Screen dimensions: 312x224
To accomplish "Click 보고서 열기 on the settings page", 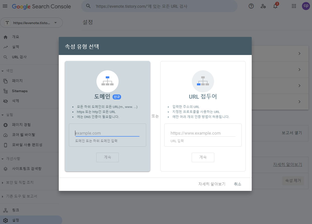I will tap(292, 133).
